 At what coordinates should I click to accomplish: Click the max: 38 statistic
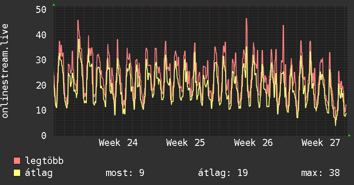pos(320,173)
